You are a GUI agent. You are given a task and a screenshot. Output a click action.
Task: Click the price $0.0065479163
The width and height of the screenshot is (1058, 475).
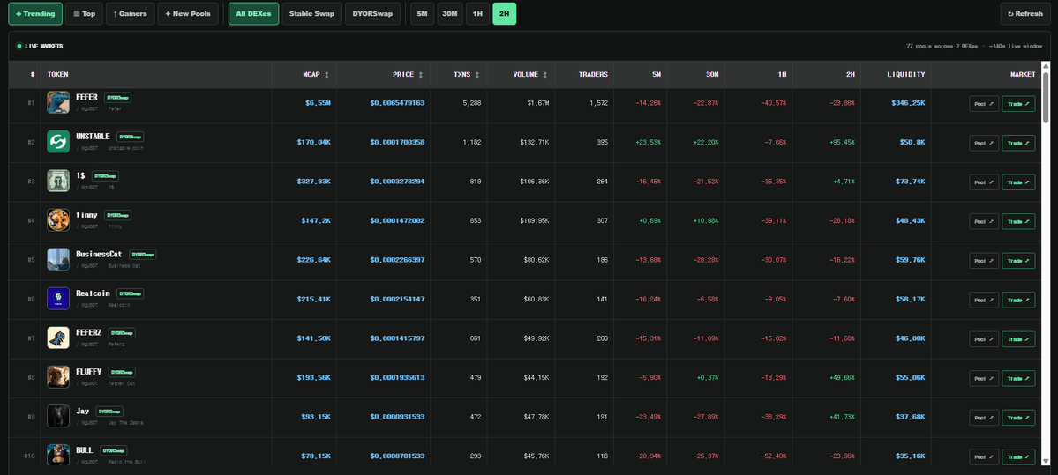[397, 103]
